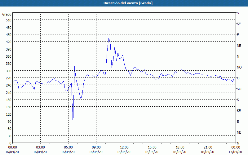Screen dimensions: 248x155
Task: Click the 17/04/20 date label
Action: [x=235, y=152]
